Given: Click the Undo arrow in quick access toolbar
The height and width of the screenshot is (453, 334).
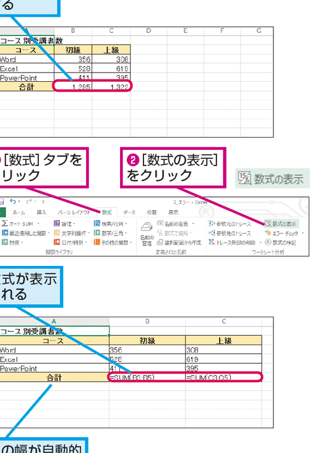Looking at the screenshot, I should pos(12,201).
